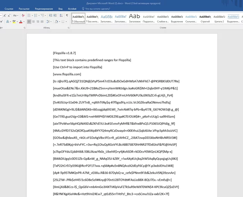Apply the Без интервала style
The height and width of the screenshot is (197, 243).
pos(92,18)
